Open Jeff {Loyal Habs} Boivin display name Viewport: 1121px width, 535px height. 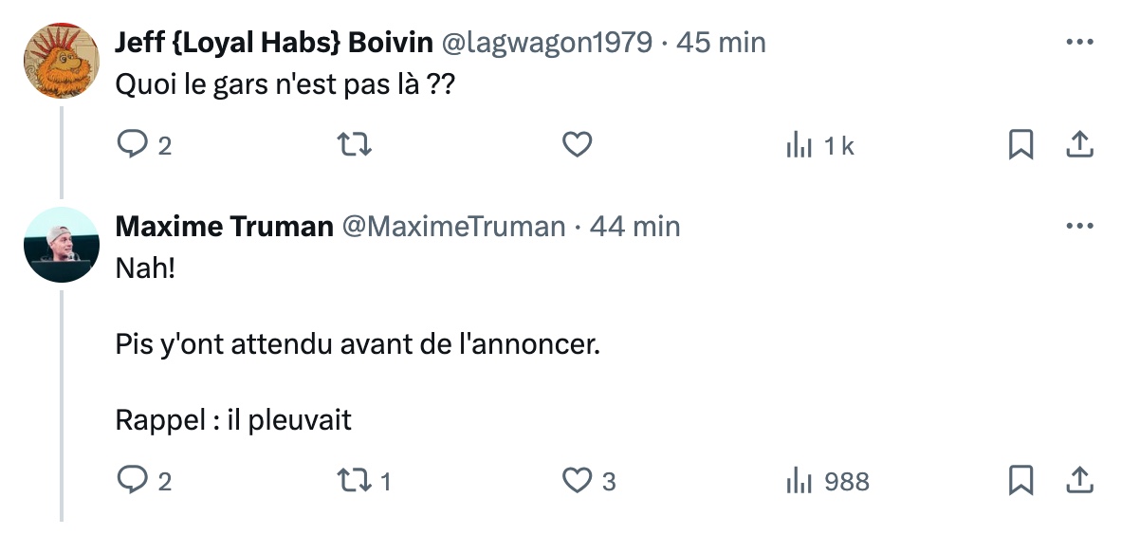coord(274,43)
